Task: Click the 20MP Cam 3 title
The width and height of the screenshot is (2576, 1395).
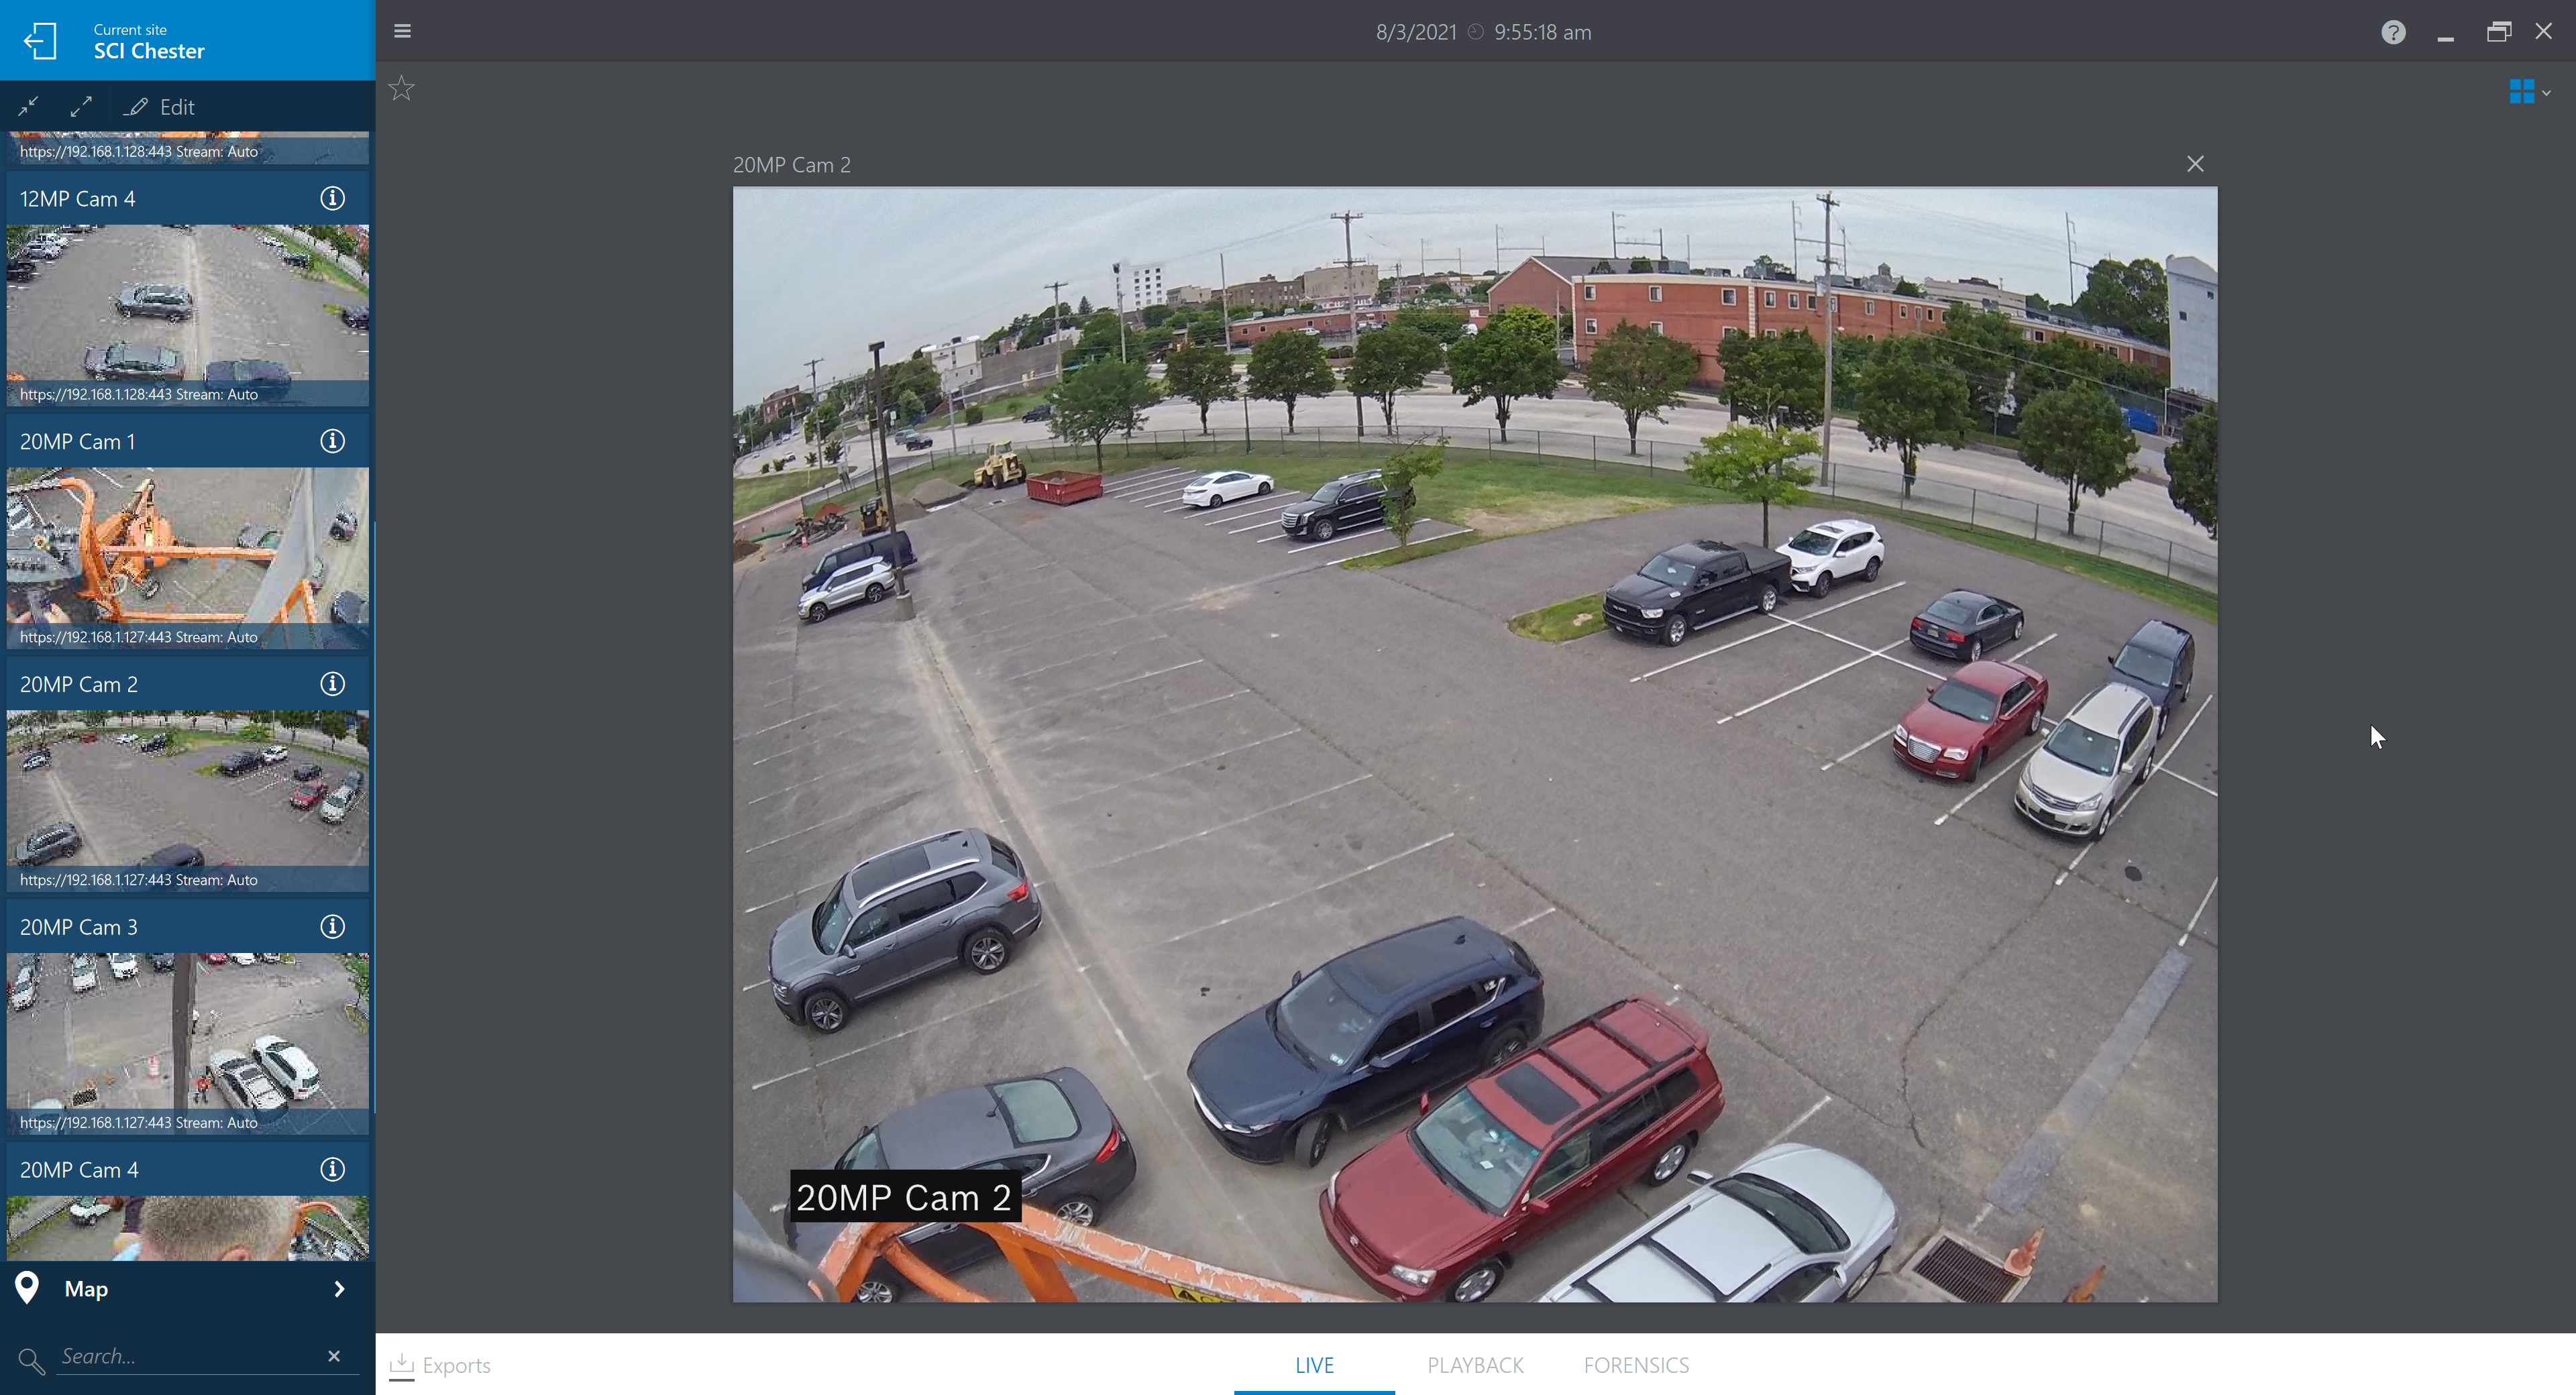Action: point(79,928)
